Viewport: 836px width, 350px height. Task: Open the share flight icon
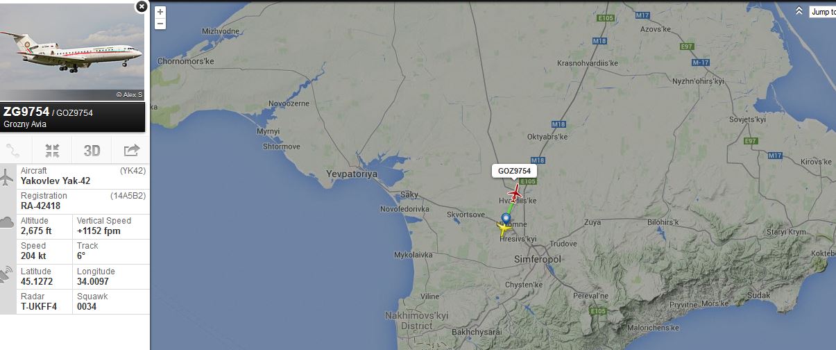(x=131, y=151)
